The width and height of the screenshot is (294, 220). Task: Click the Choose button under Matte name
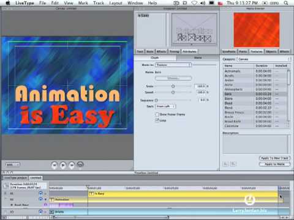click(x=173, y=78)
